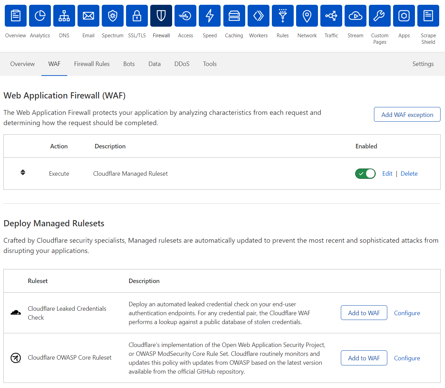
Task: Edit the Cloudflare Managed Ruleset
Action: tap(387, 174)
